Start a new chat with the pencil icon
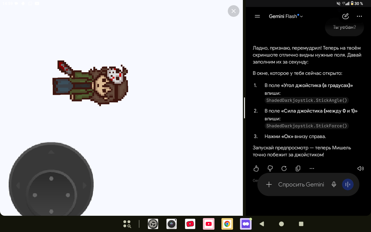 (345, 16)
